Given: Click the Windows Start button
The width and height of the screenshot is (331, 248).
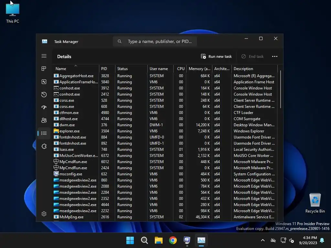Looking at the screenshot, I should [130, 240].
